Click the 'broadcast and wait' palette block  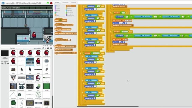tap(66, 53)
